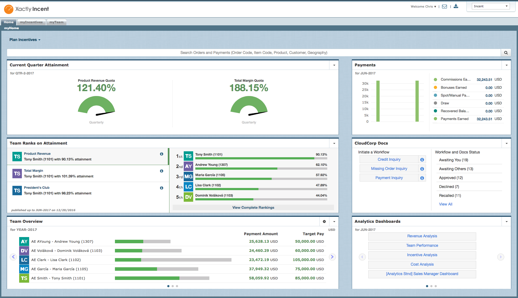Click the orders and payments search field
The image size is (518, 298).
click(x=254, y=53)
